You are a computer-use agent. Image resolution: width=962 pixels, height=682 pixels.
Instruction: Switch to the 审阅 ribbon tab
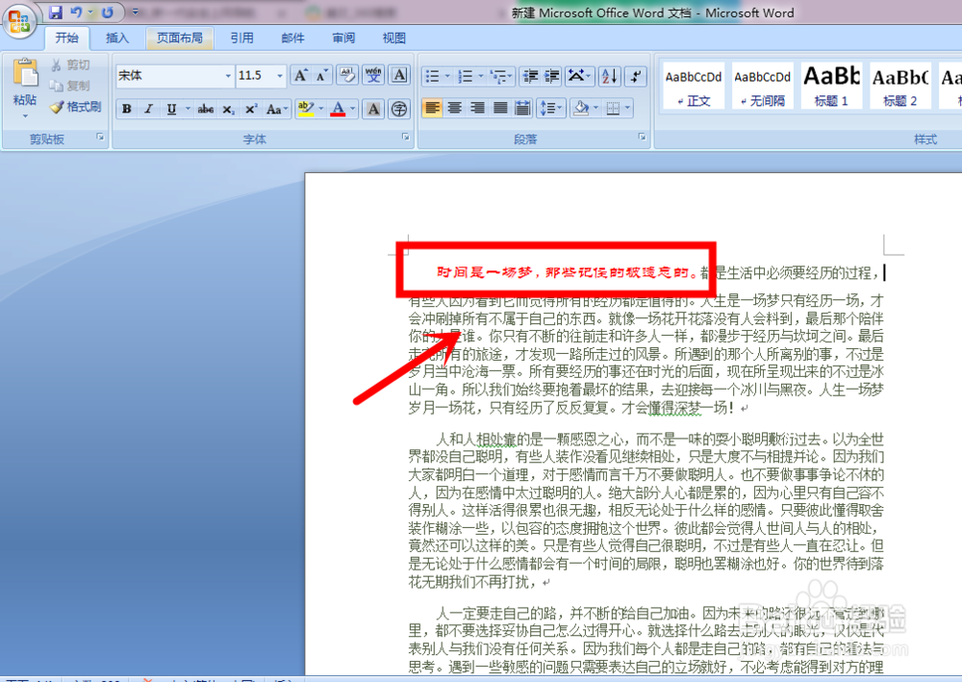(x=342, y=38)
